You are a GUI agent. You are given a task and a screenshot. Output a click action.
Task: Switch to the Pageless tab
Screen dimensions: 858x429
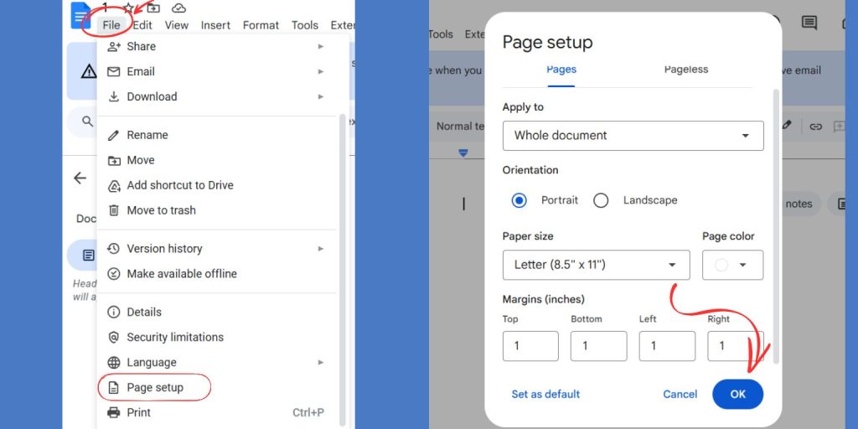(686, 70)
